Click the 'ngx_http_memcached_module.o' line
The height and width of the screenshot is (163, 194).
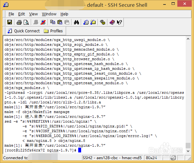[x=62, y=49]
